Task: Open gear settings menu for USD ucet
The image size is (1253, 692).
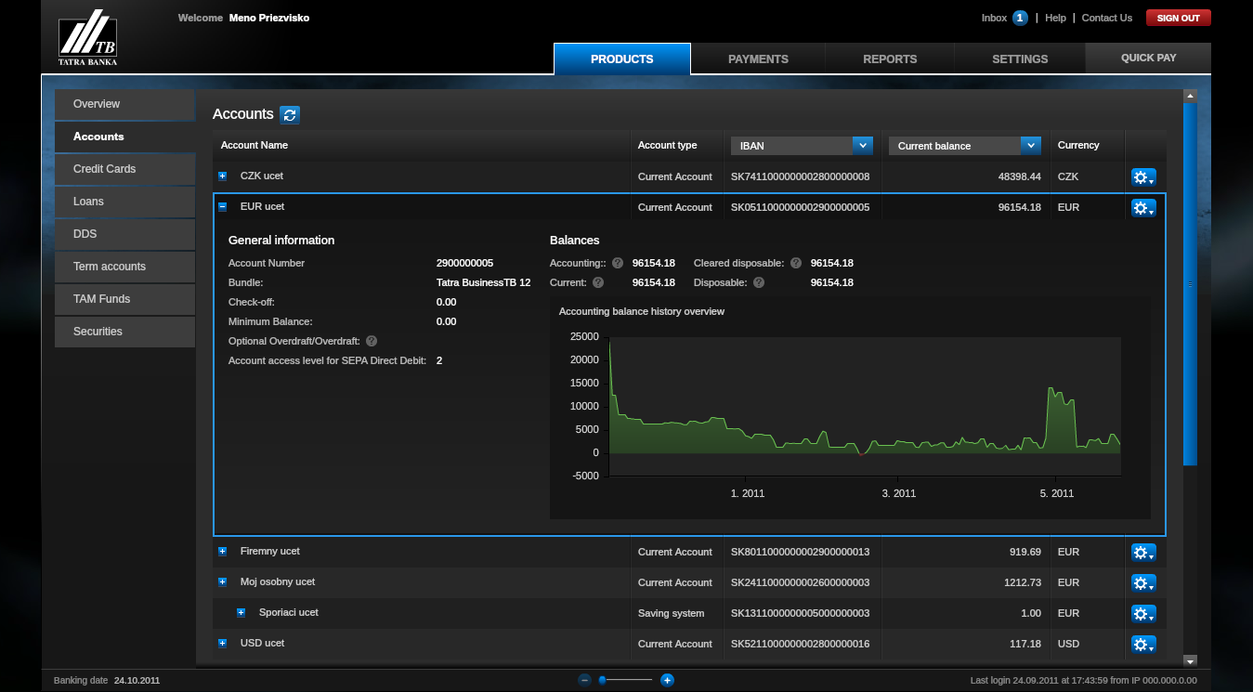Action: click(x=1143, y=644)
